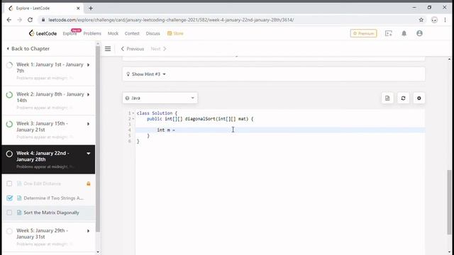The image size is (454, 255).
Task: Click the lock icon on One Edit Distance
Action: point(89,183)
